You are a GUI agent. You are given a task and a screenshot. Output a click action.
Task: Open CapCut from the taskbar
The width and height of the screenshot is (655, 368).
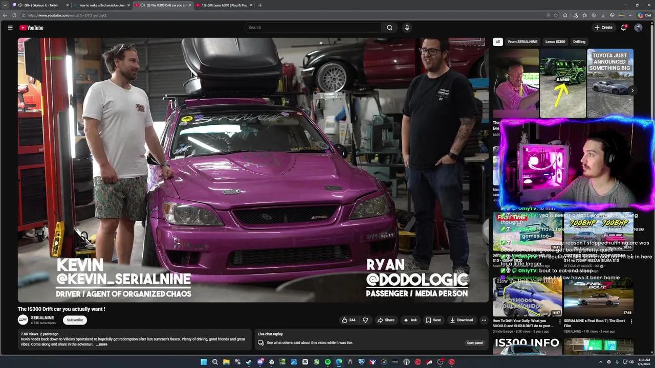tap(305, 362)
